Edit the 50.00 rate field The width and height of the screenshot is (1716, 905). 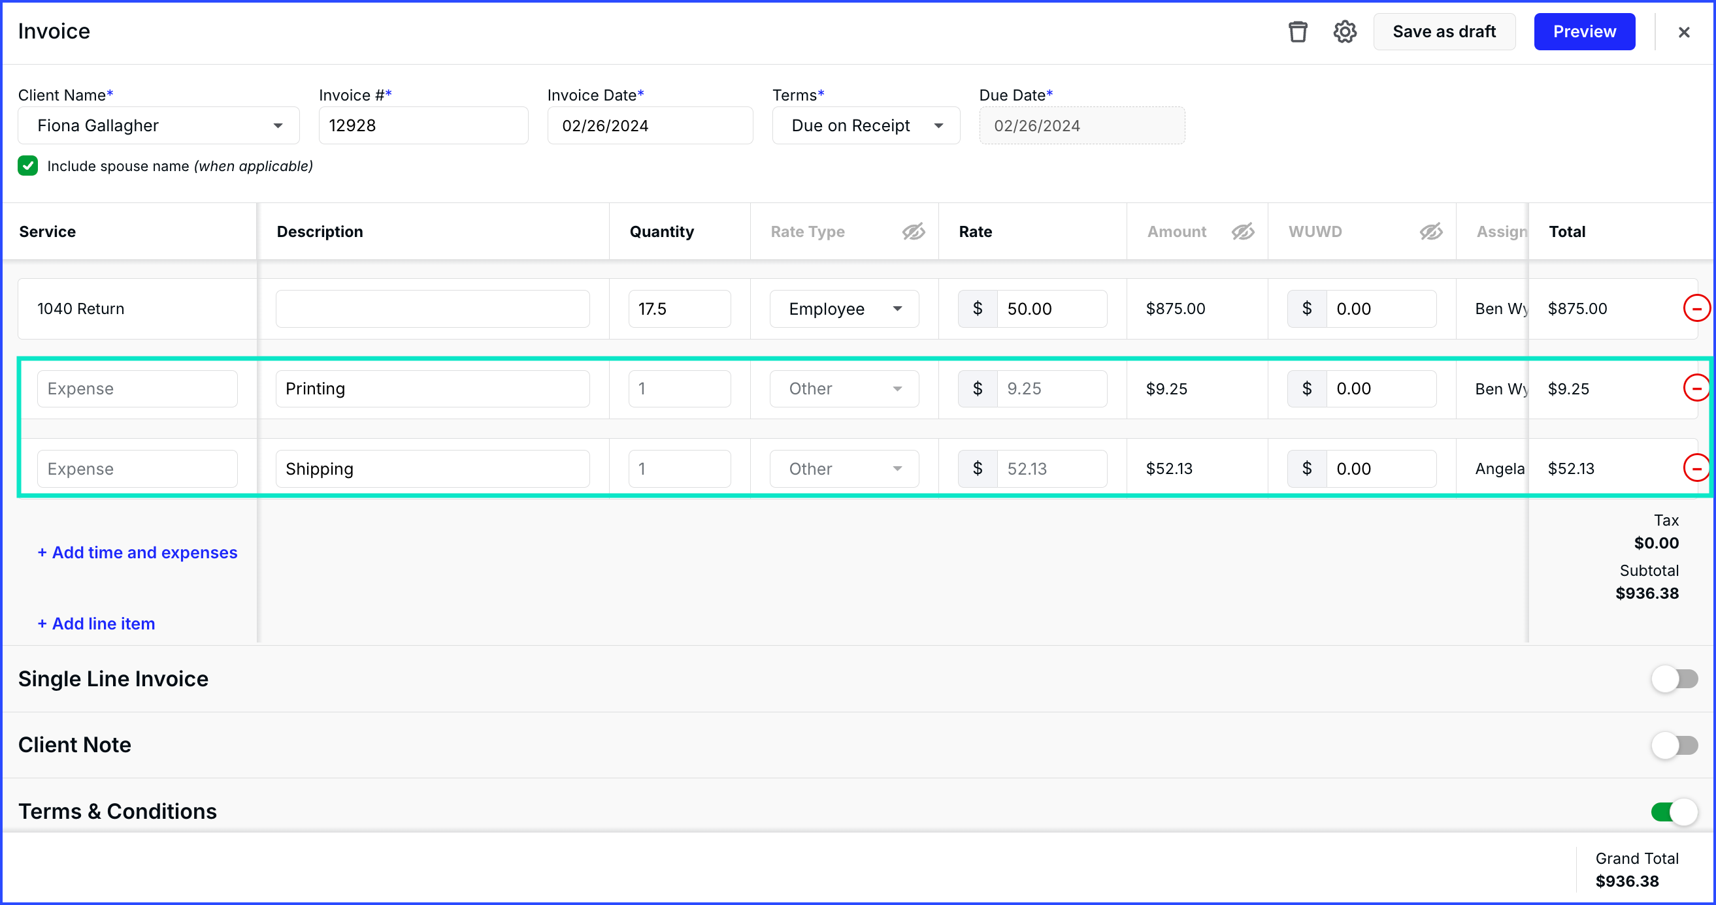(x=1051, y=309)
